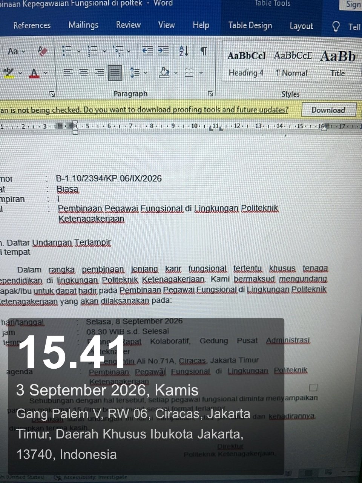The width and height of the screenshot is (362, 483).
Task: Expand the Change Case dropdown arrow
Action: coord(24,52)
